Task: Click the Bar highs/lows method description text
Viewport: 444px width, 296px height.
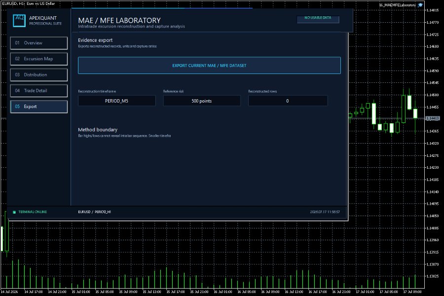Action: pos(124,136)
